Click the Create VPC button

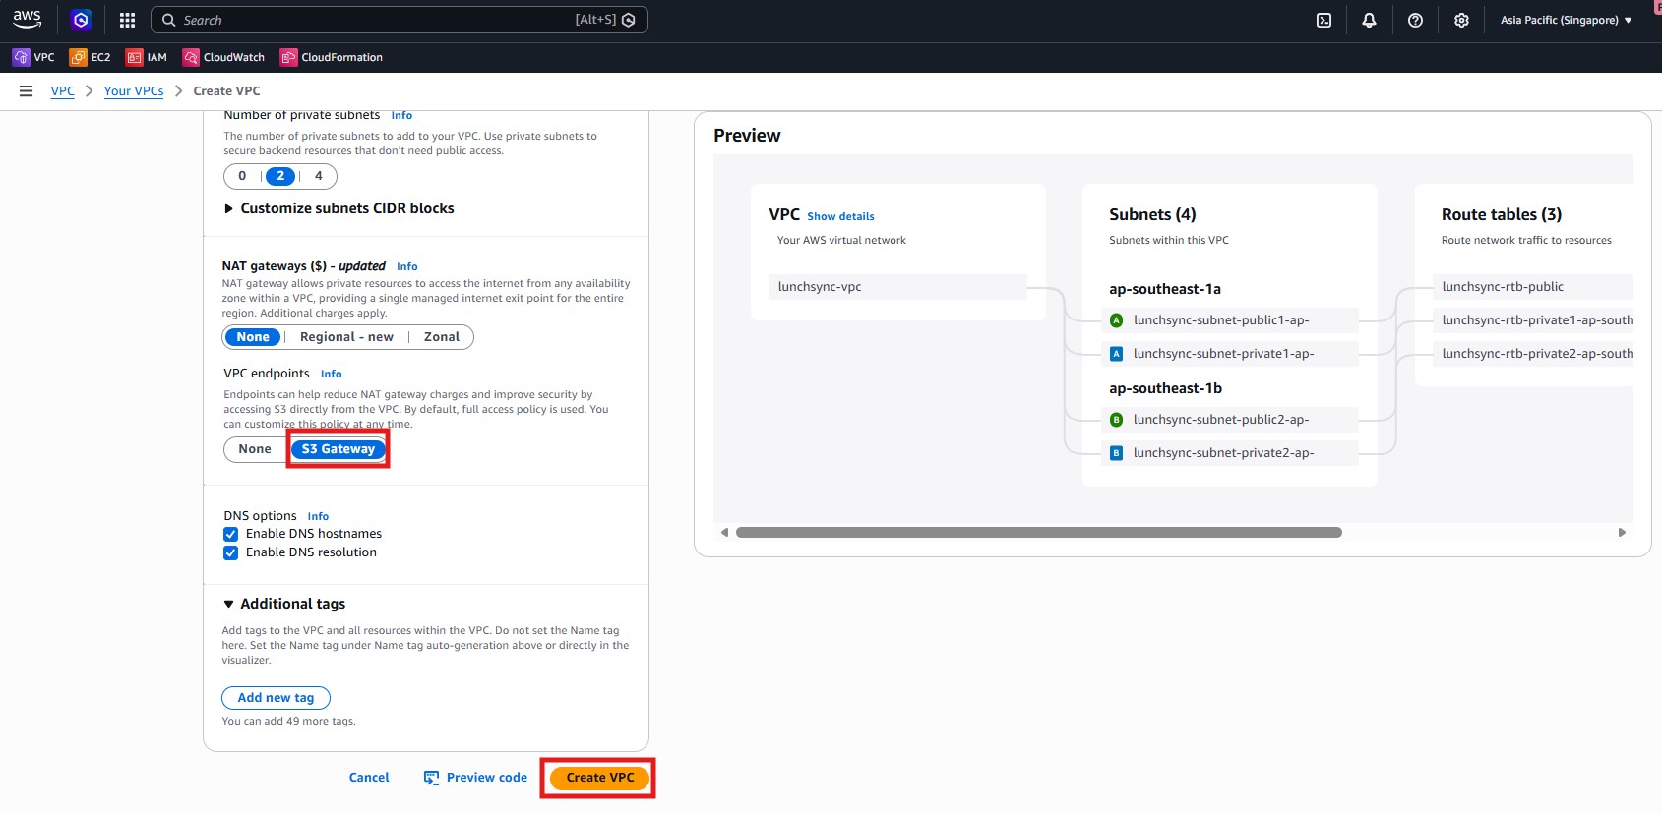tap(599, 778)
